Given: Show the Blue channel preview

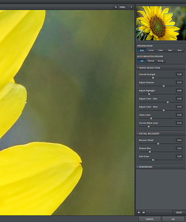Looking at the screenshot, I should click(x=180, y=50).
